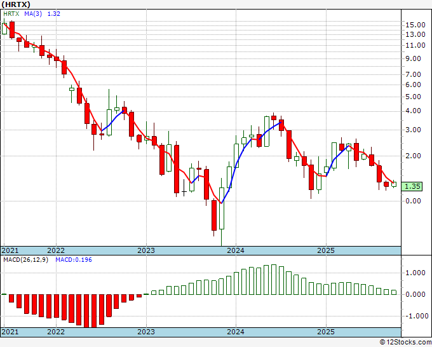Click the 1.000 label on the MACD axis
The image size is (432, 347).
415,273
